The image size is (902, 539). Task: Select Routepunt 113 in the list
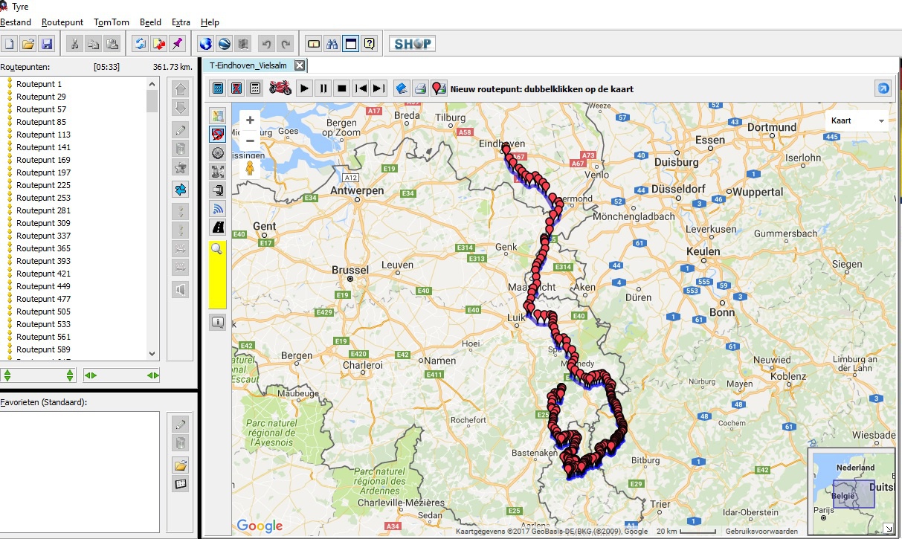click(x=43, y=135)
